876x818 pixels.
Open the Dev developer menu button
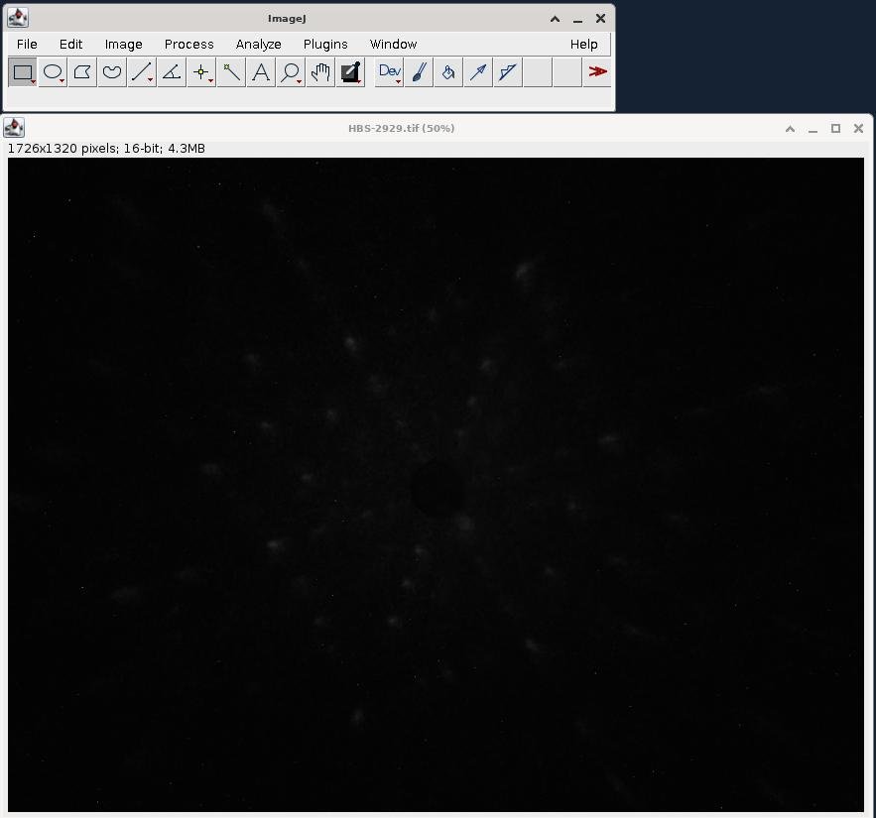[389, 72]
